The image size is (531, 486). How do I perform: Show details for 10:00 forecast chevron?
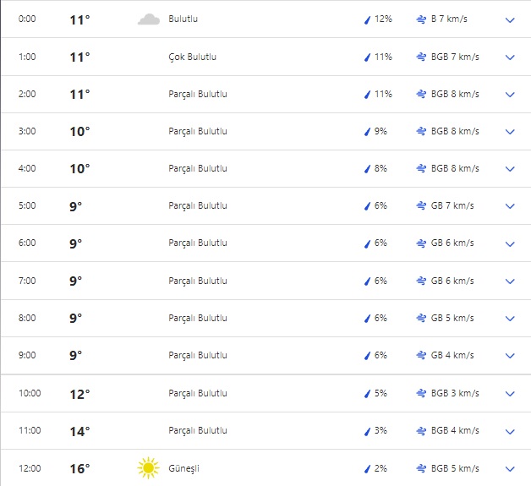click(509, 394)
